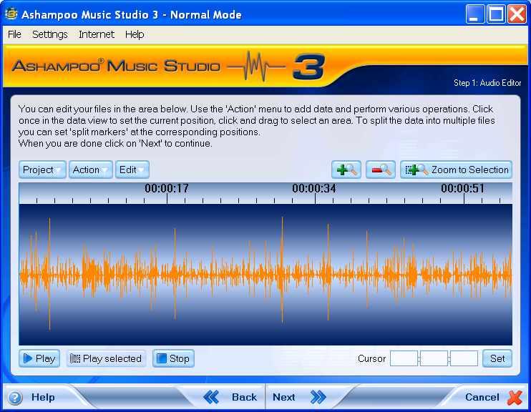Click Play selected button
The image size is (531, 412).
[x=106, y=358]
